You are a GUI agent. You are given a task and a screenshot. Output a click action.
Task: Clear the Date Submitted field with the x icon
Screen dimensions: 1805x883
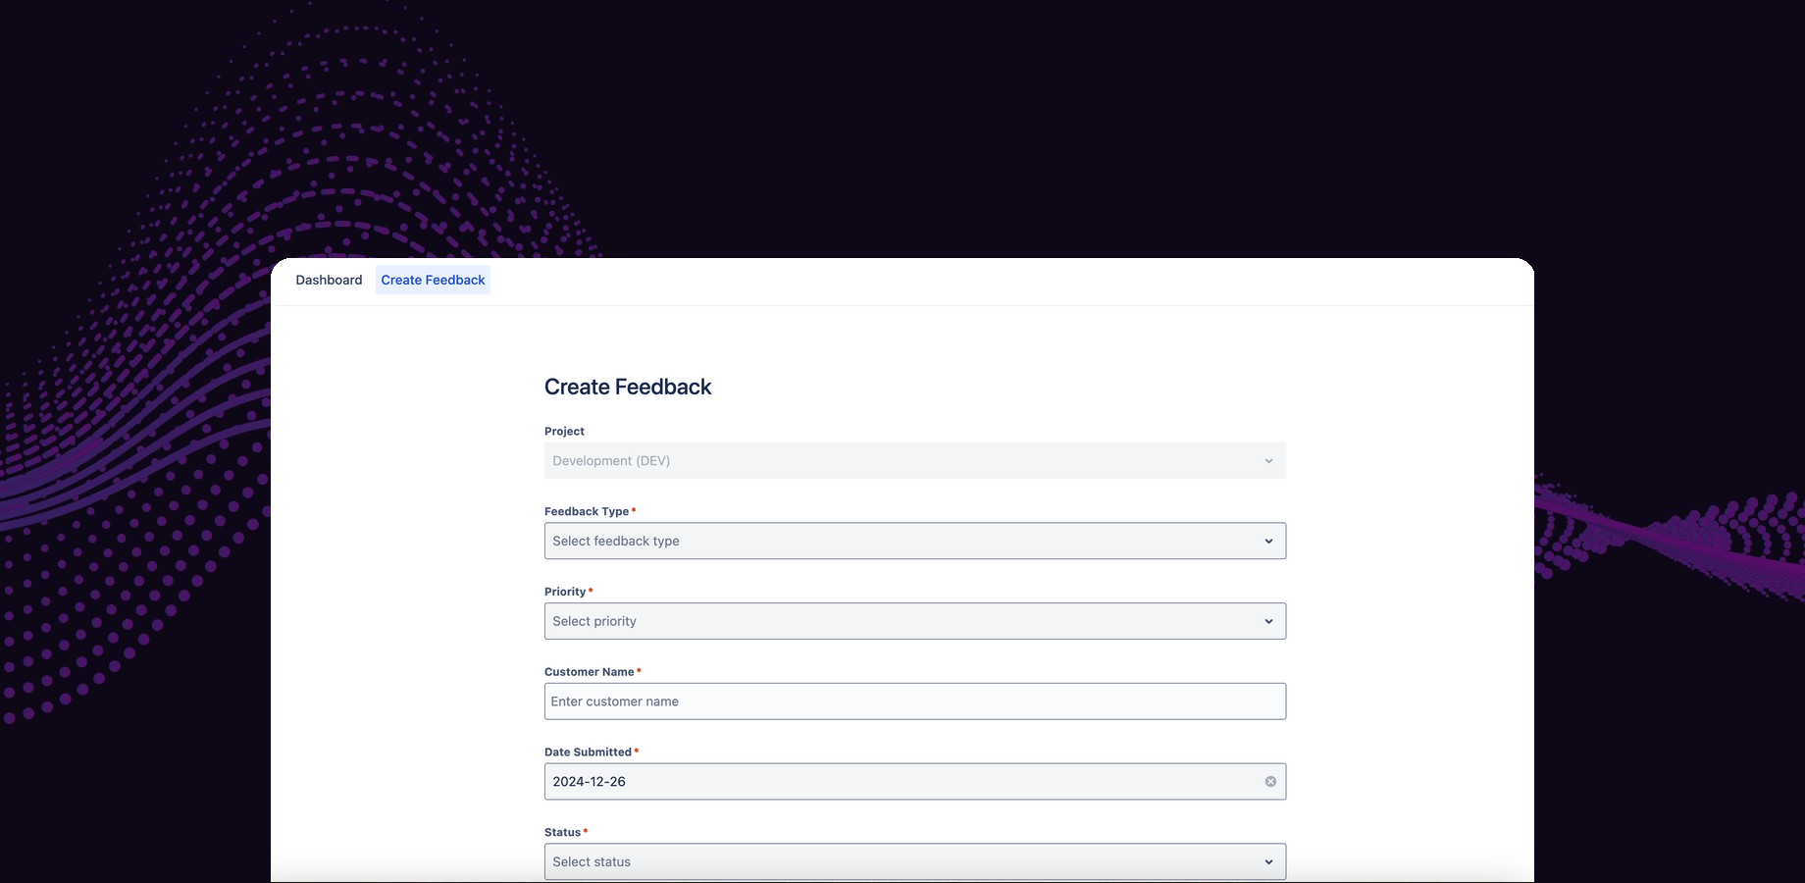(x=1270, y=782)
